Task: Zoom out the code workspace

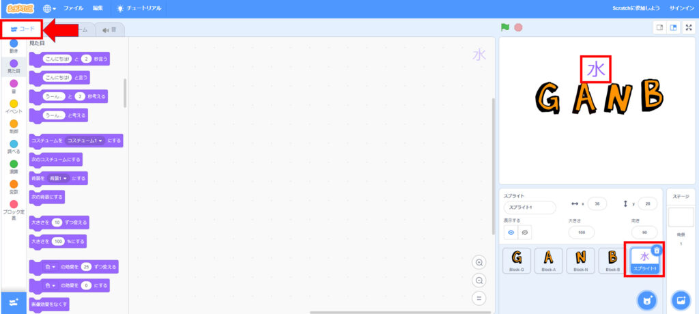Action: (x=479, y=281)
